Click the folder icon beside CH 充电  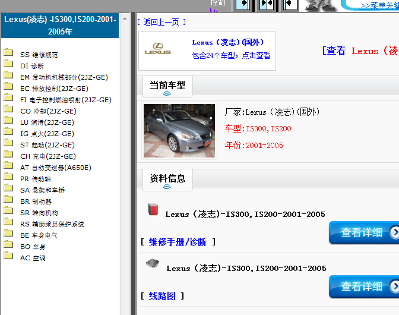click(x=8, y=154)
